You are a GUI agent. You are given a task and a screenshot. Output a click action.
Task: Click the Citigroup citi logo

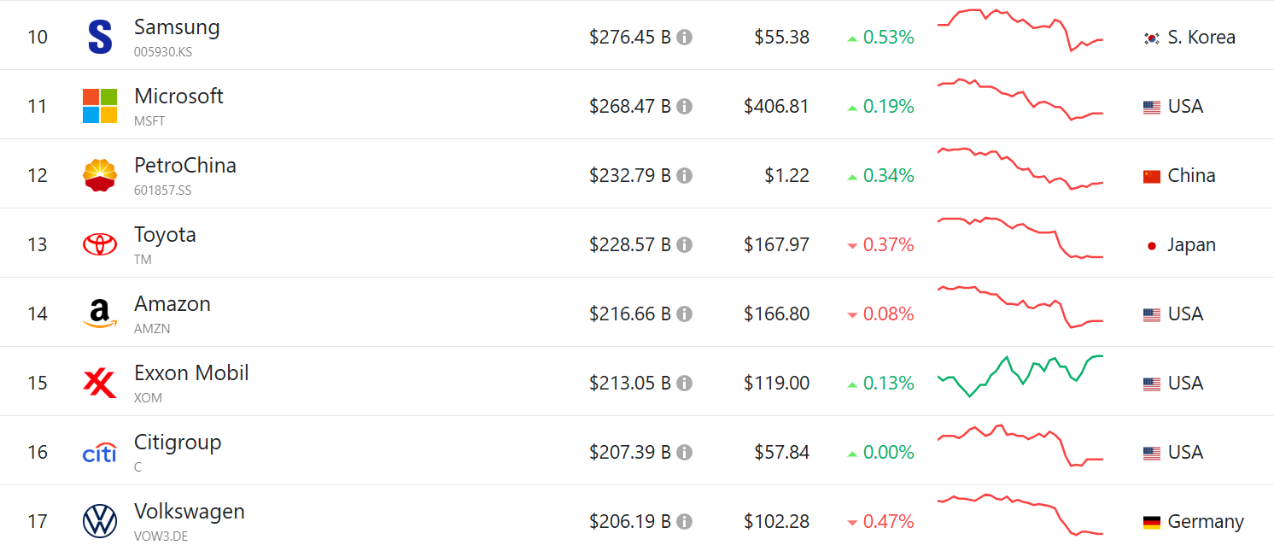pos(100,453)
